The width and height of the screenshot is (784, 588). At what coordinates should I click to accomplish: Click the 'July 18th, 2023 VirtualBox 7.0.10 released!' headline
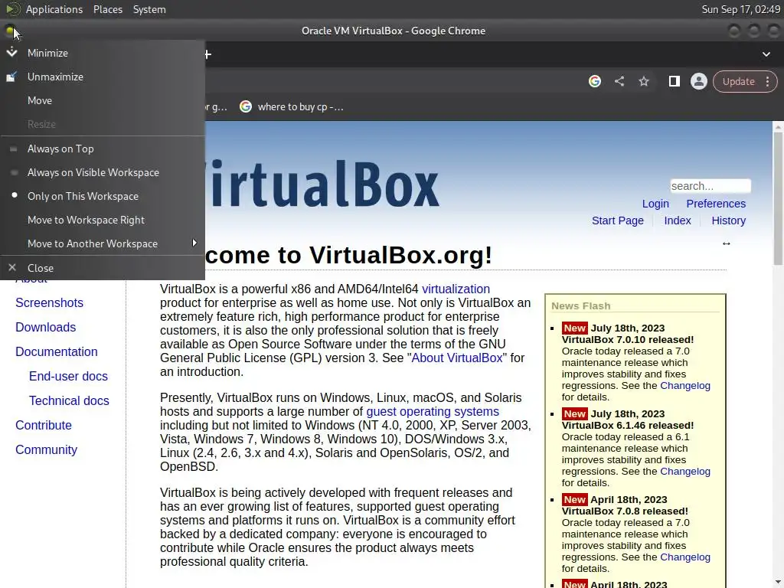point(628,334)
